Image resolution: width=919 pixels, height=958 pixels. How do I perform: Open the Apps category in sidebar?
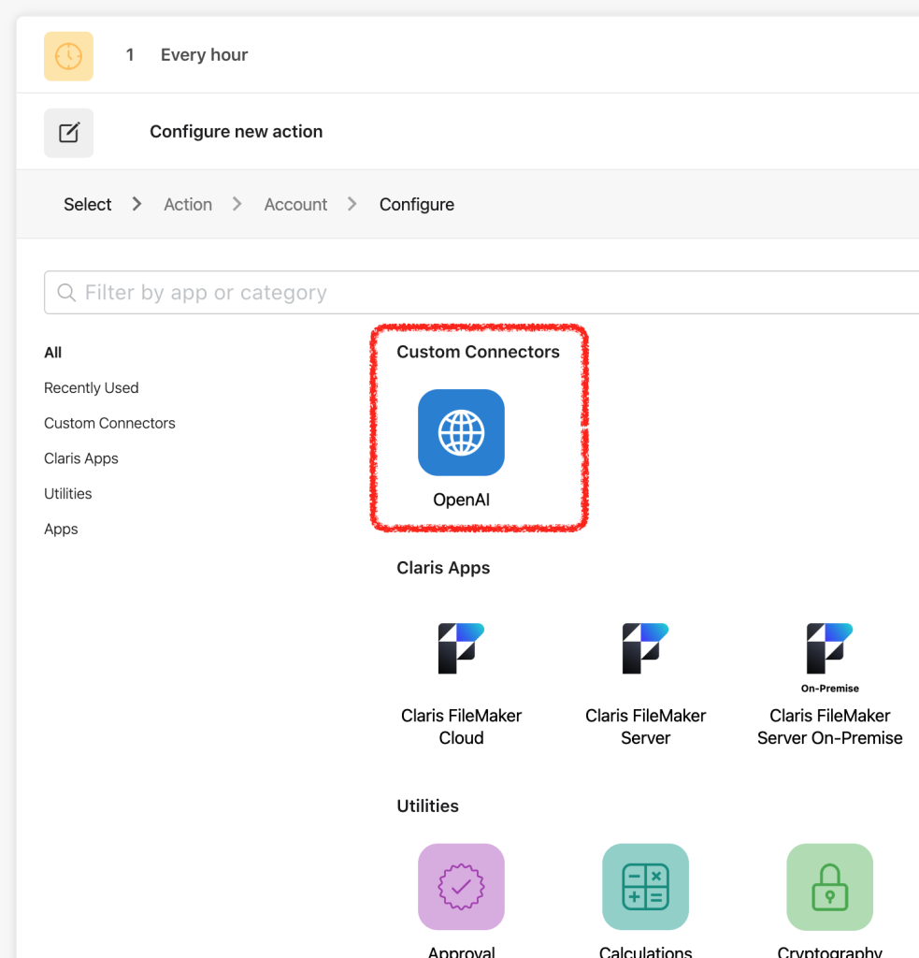[61, 530]
